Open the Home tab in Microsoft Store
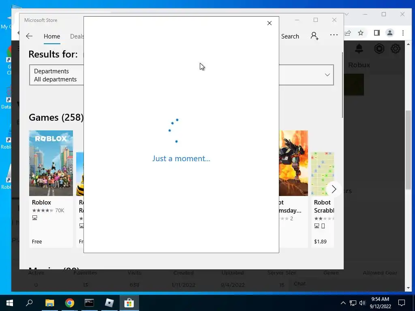The width and height of the screenshot is (415, 311). (x=52, y=36)
